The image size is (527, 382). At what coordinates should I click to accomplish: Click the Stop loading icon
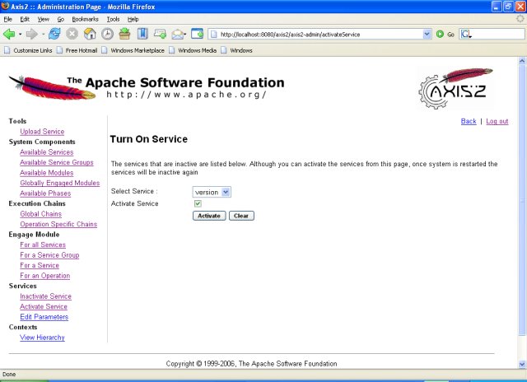(72, 34)
